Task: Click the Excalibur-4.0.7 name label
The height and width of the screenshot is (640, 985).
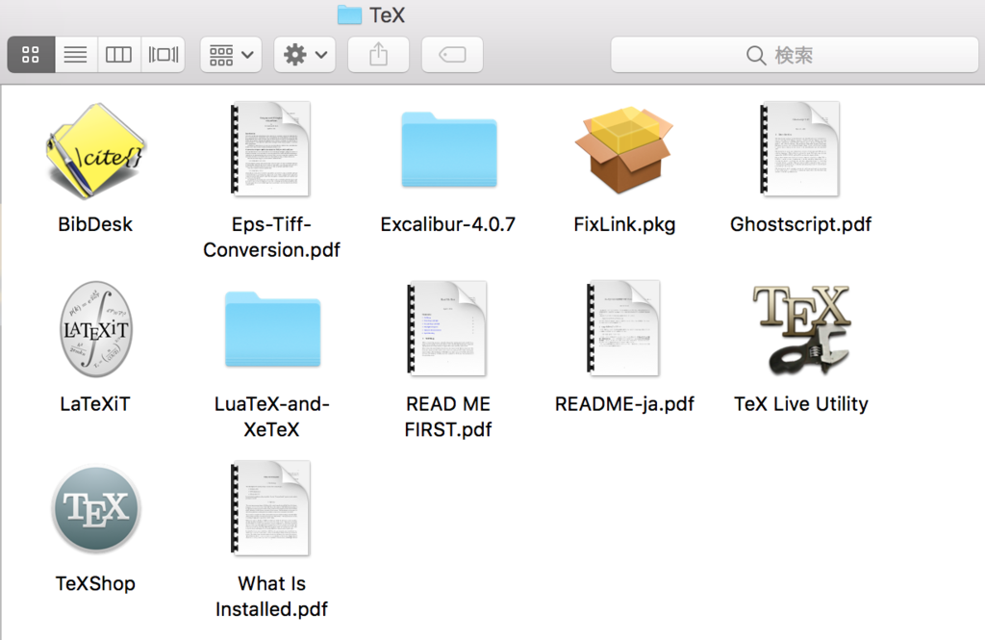Action: click(x=448, y=224)
